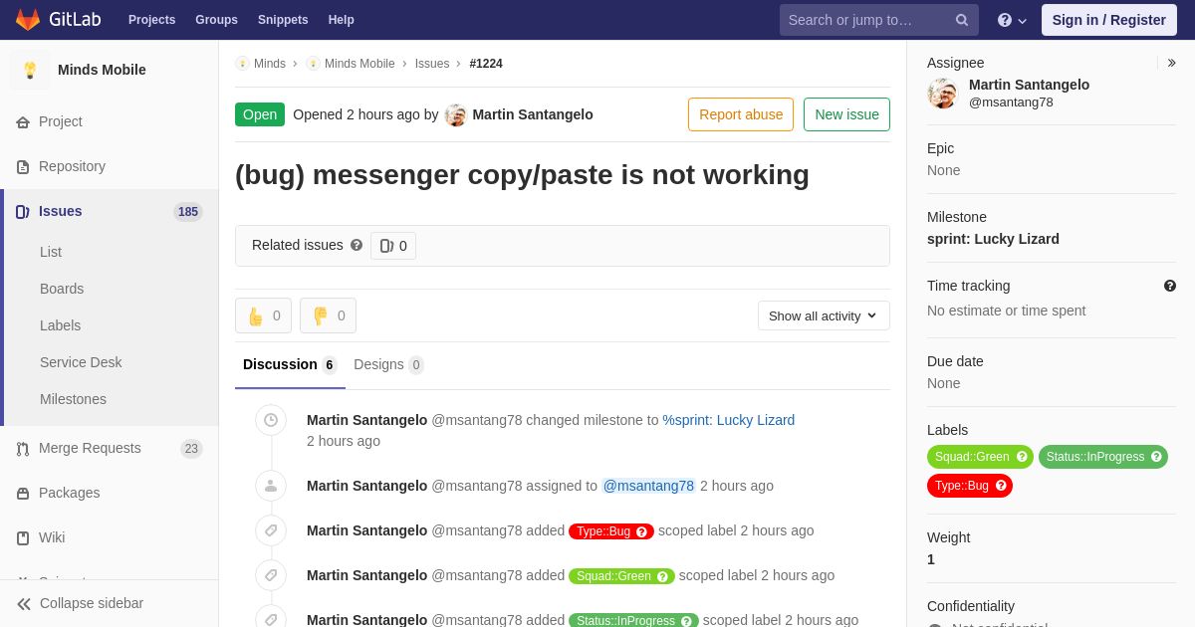Open the Repository sidebar icon
Image resolution: width=1195 pixels, height=627 pixels.
click(23, 167)
